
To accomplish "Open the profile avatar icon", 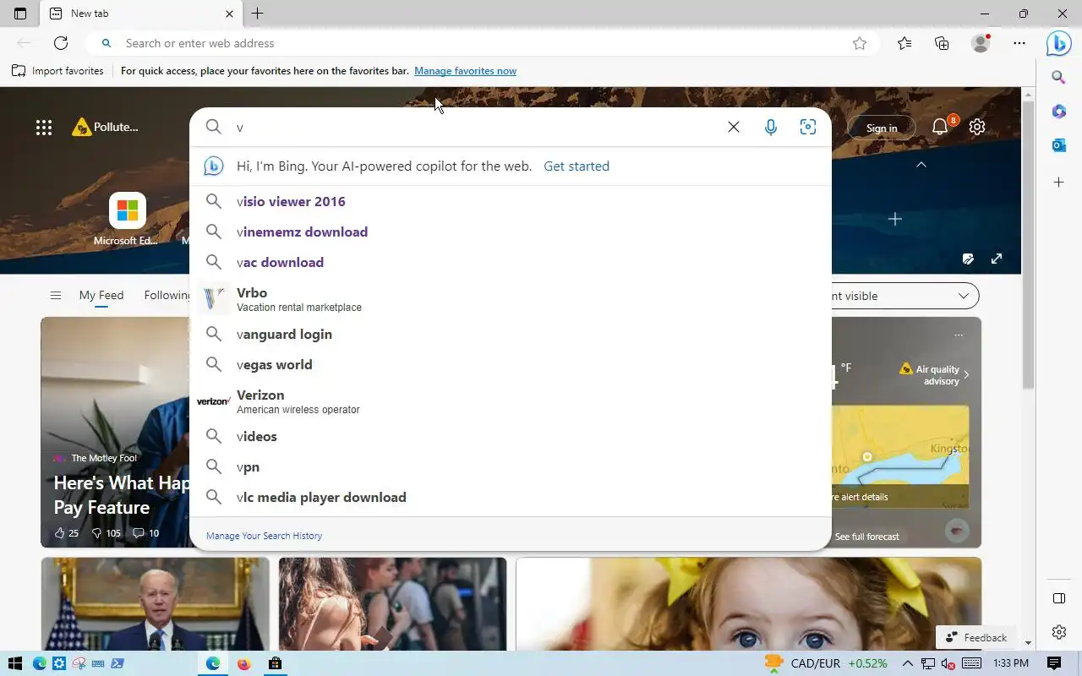I will click(x=981, y=43).
